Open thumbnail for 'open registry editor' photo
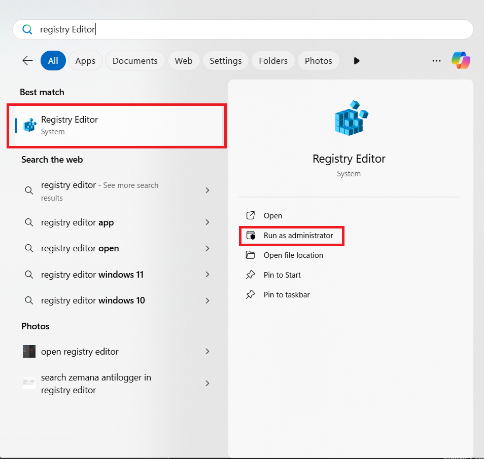 pos(29,352)
